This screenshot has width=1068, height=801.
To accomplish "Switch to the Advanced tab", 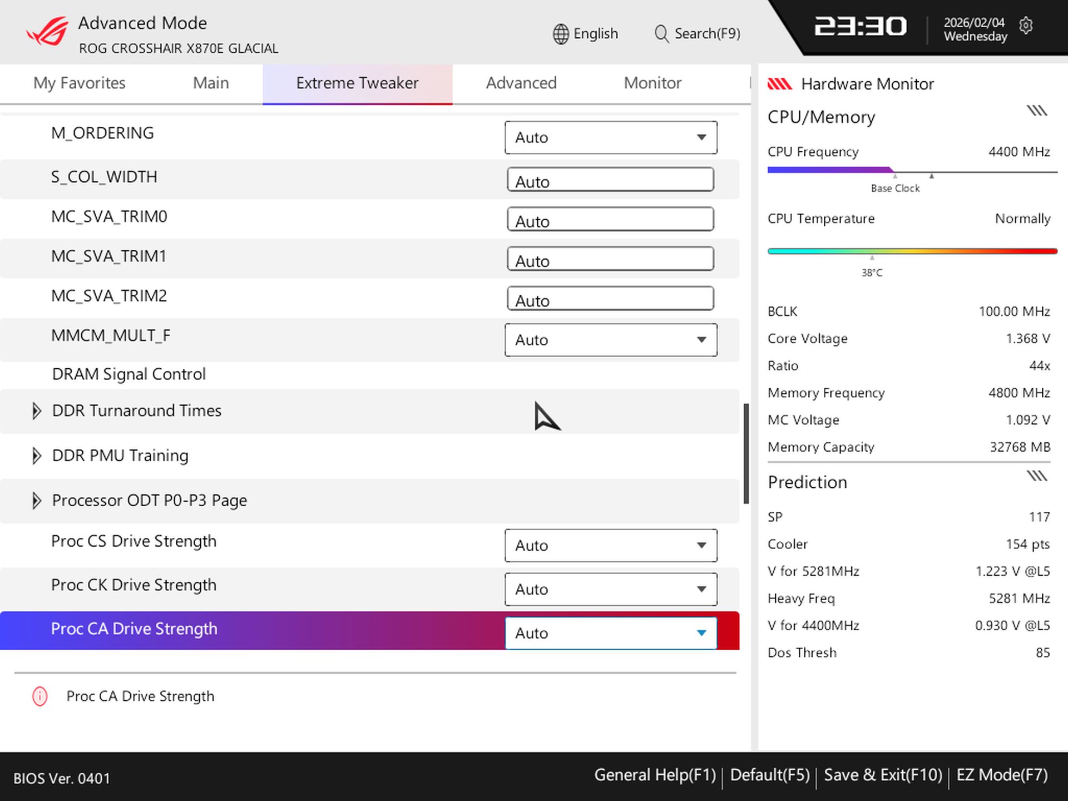I will pos(521,83).
